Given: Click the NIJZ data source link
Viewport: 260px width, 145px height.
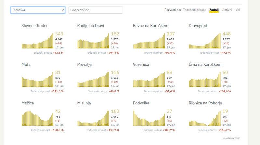Looking at the screenshot, I should pos(238,138).
